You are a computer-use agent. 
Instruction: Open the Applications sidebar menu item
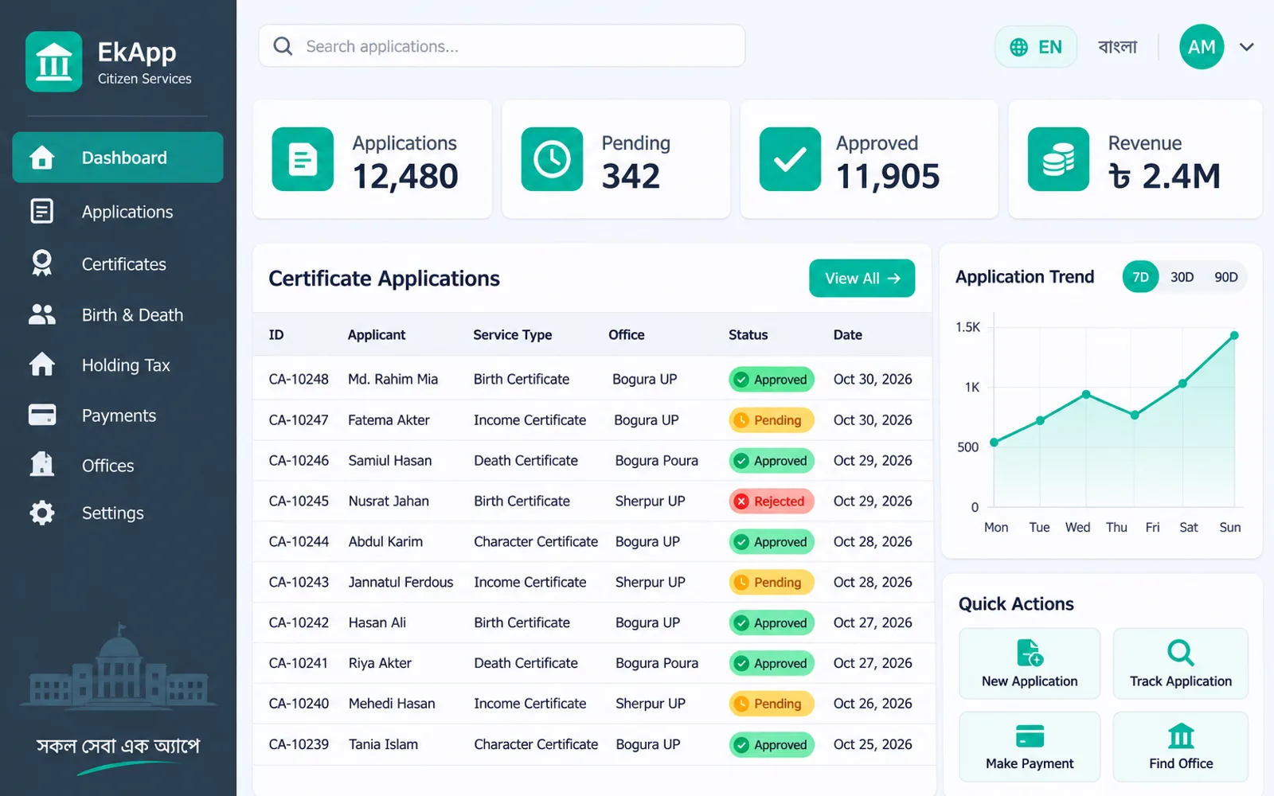click(118, 212)
